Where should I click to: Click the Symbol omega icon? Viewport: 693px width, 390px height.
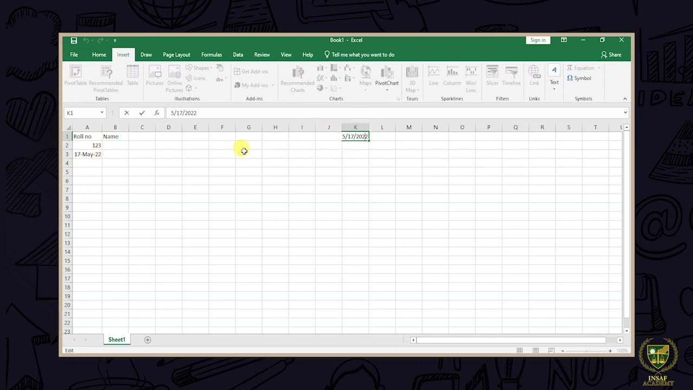coord(570,78)
